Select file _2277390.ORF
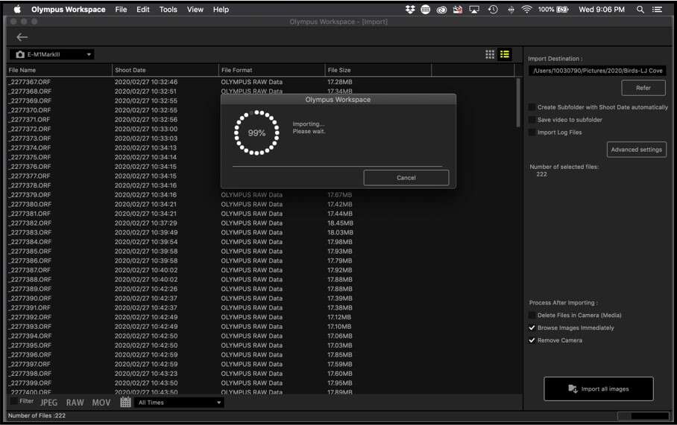This screenshot has width=677, height=425. 31,298
